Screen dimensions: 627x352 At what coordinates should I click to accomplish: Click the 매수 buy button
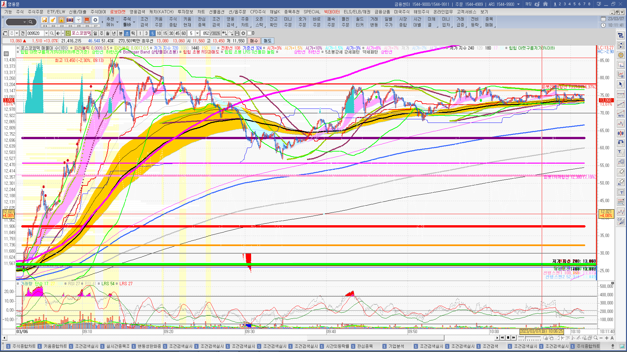pos(254,41)
